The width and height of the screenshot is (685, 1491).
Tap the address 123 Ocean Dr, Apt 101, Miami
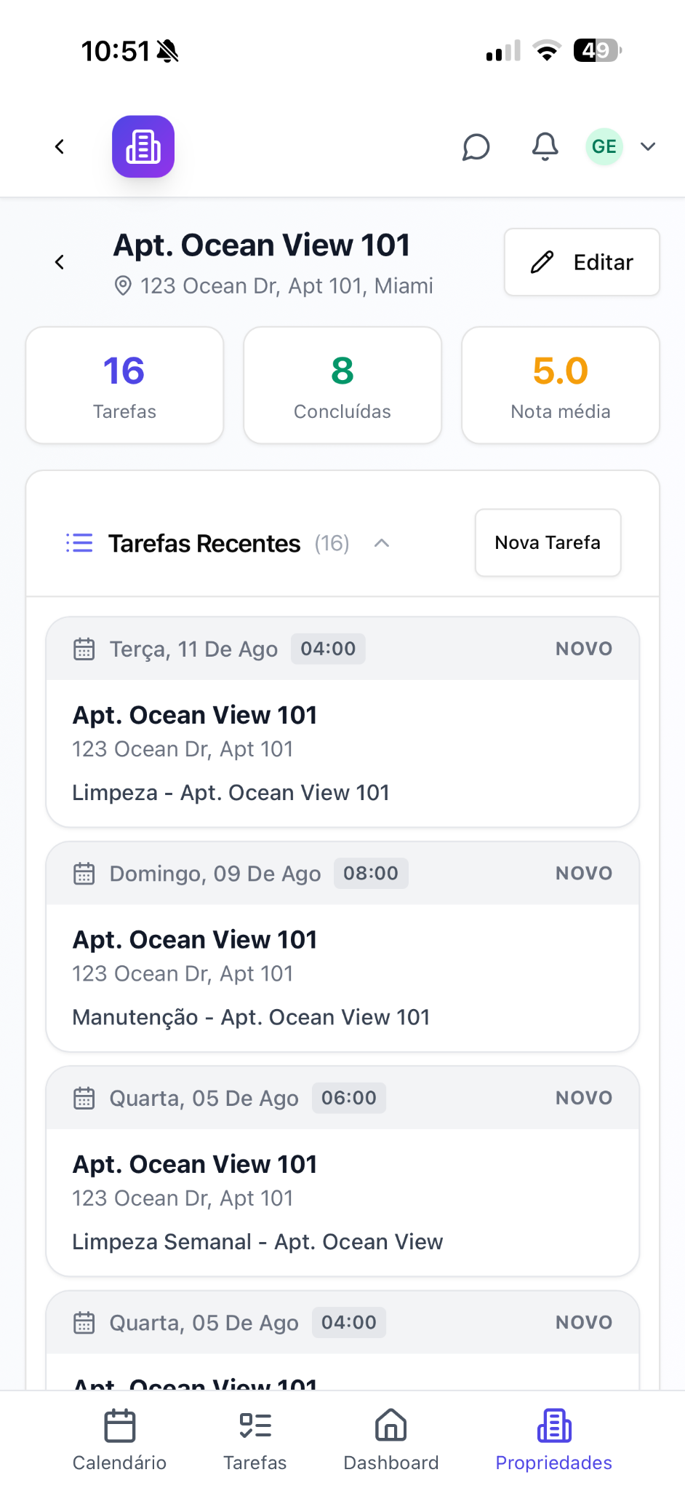(287, 286)
